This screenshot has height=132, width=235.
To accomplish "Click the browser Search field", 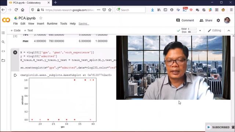I will (130, 10).
